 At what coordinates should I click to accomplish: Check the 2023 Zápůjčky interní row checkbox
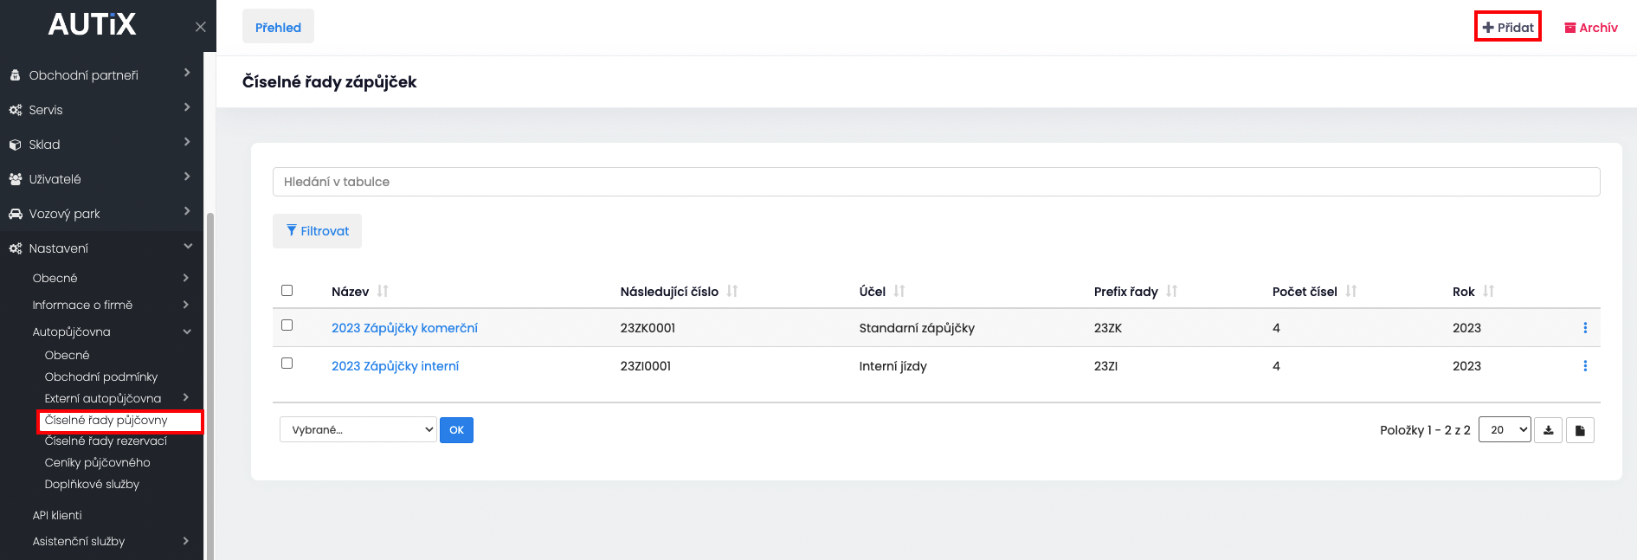click(287, 364)
